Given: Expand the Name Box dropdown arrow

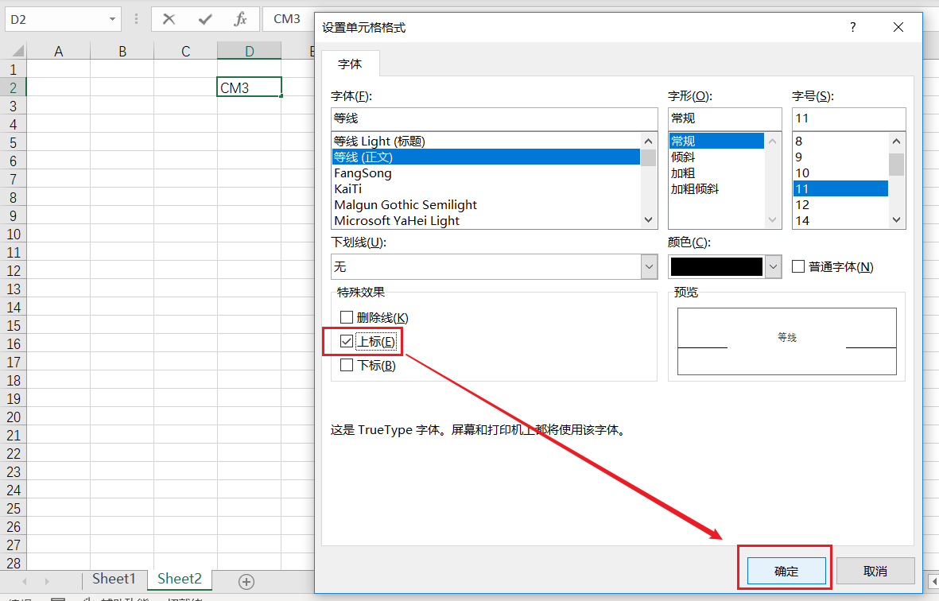Looking at the screenshot, I should coord(112,19).
